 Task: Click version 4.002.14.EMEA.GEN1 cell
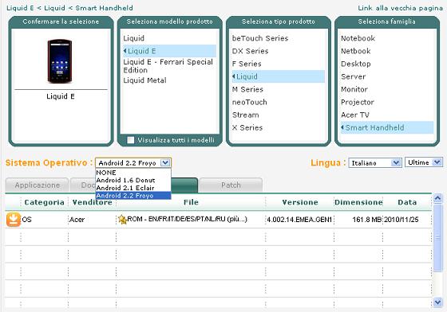pyautogui.click(x=299, y=220)
